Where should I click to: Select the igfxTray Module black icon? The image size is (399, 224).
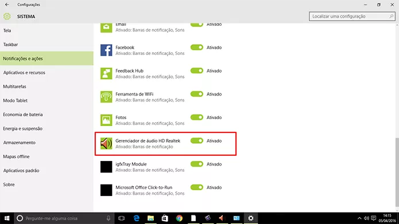click(106, 167)
